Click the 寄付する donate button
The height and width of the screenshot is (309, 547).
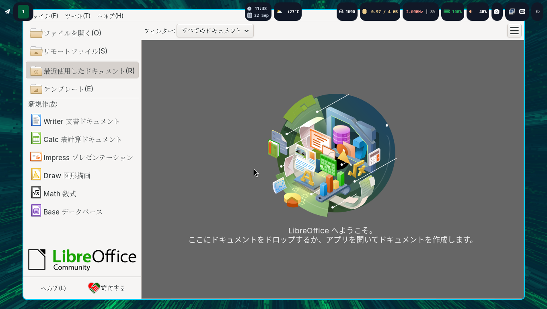pos(107,288)
